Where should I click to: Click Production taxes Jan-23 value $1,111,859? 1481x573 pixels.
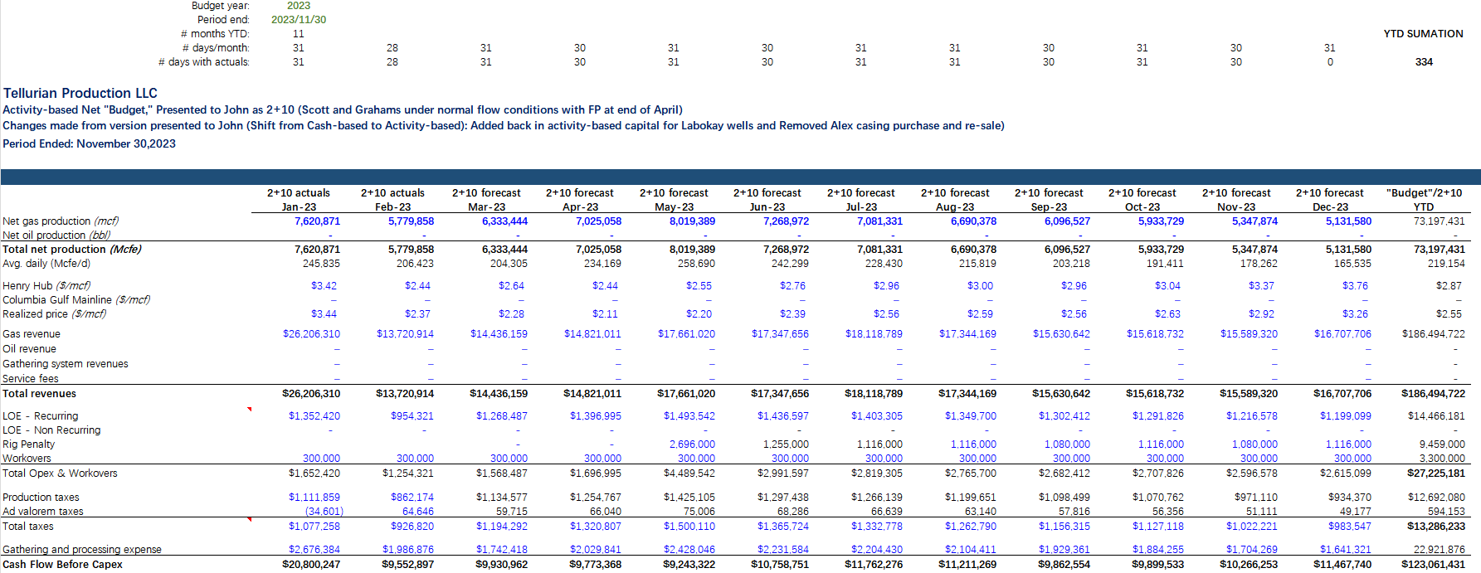[314, 498]
